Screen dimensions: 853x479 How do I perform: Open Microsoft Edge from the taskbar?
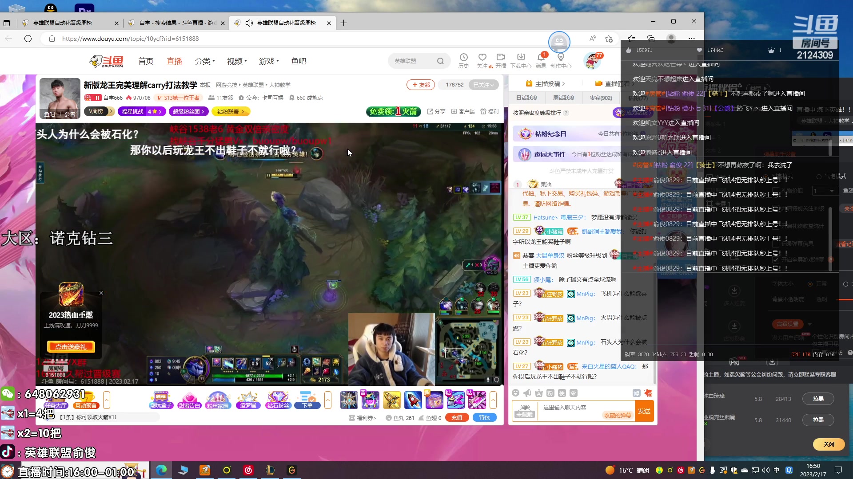click(161, 470)
